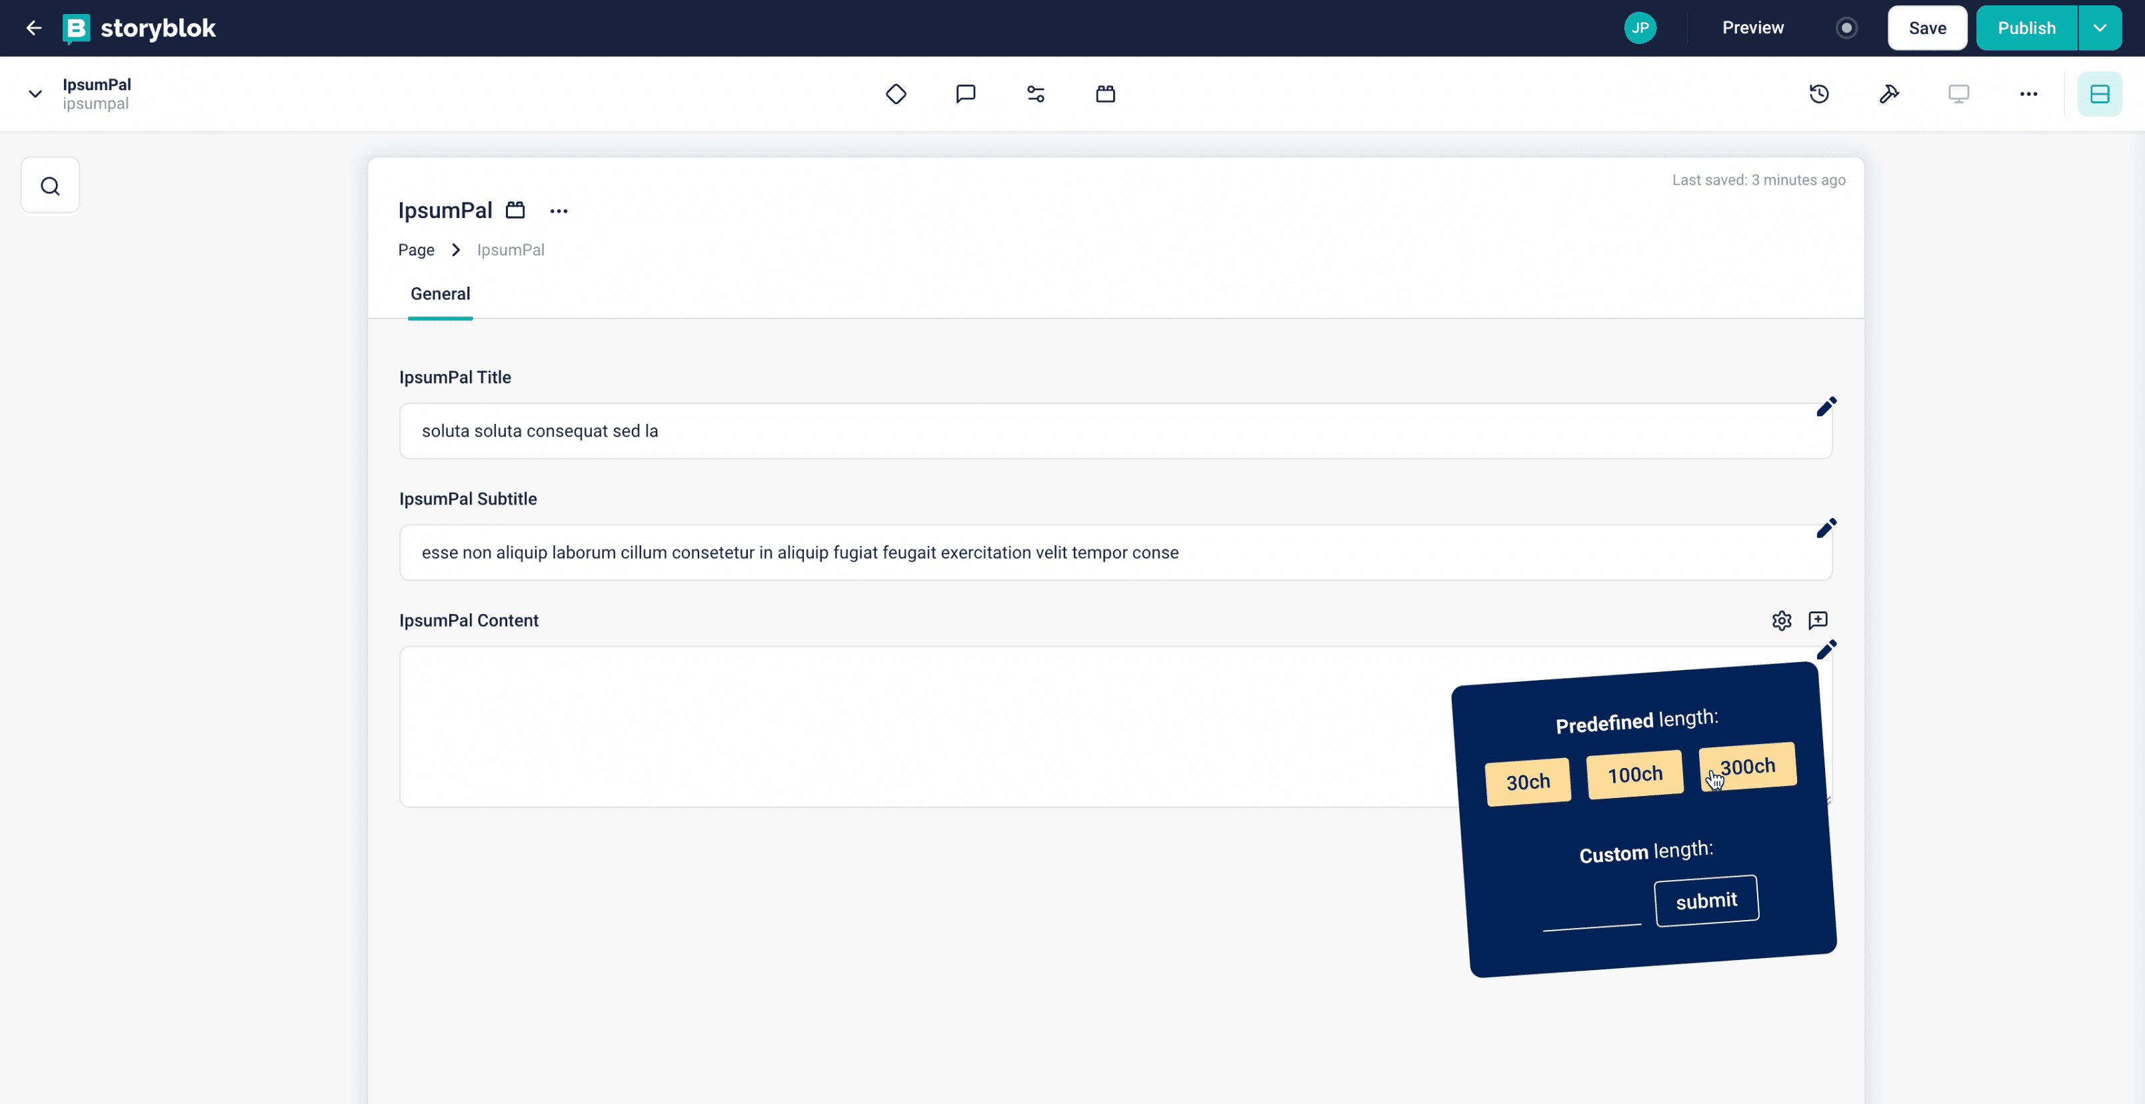Viewport: 2145px width, 1104px height.
Task: Toggle the form-only layout view button
Action: click(x=2098, y=93)
